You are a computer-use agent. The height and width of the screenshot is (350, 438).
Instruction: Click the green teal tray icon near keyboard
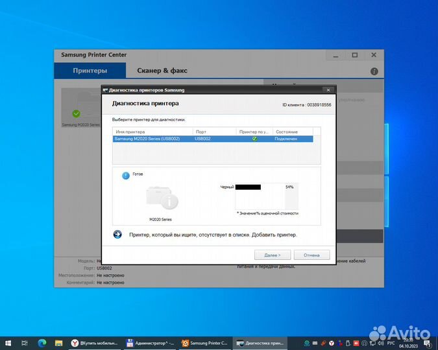point(307,343)
